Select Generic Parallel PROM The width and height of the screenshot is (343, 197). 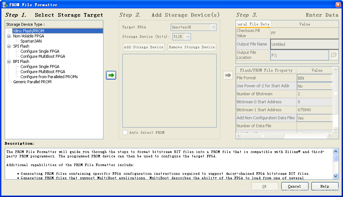click(32, 82)
